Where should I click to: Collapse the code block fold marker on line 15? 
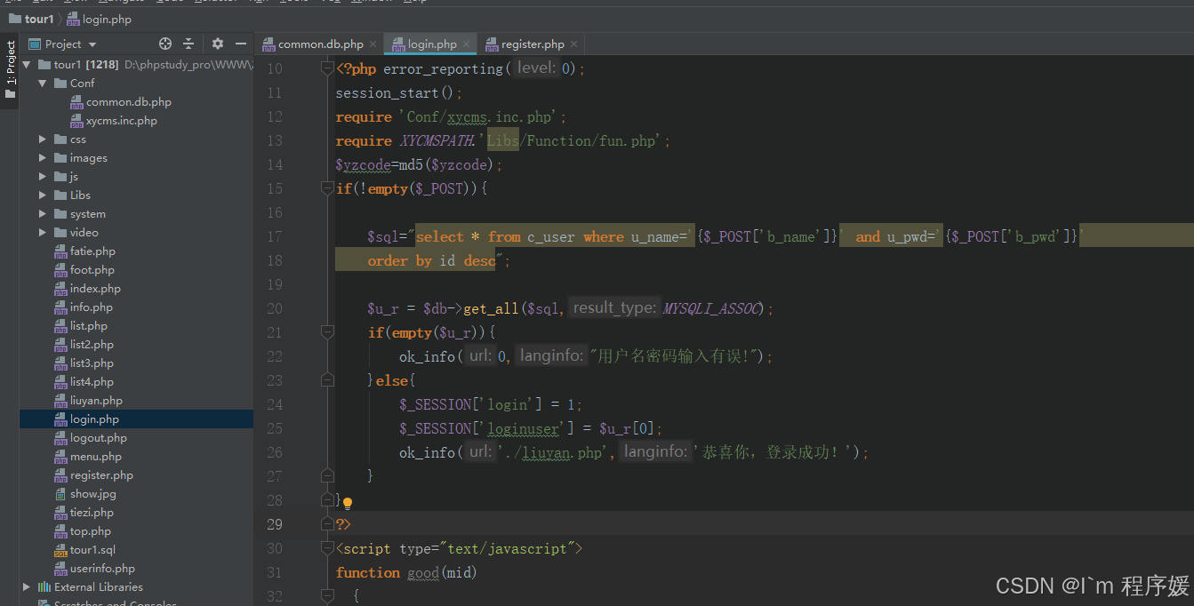[x=327, y=187]
